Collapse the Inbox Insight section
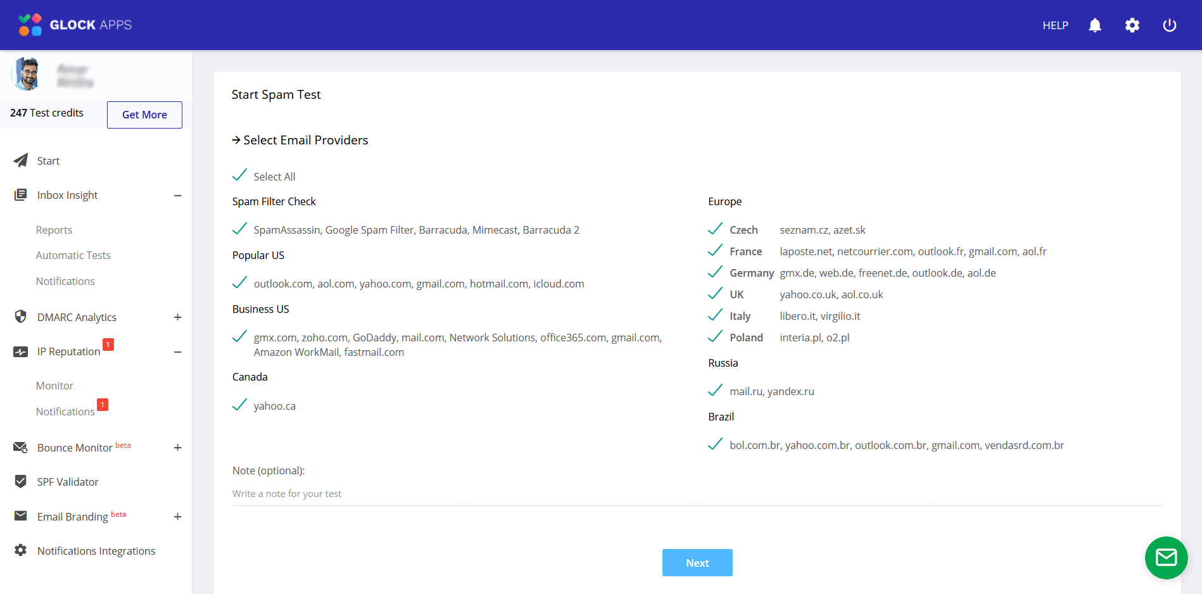This screenshot has height=594, width=1202. pyautogui.click(x=178, y=195)
